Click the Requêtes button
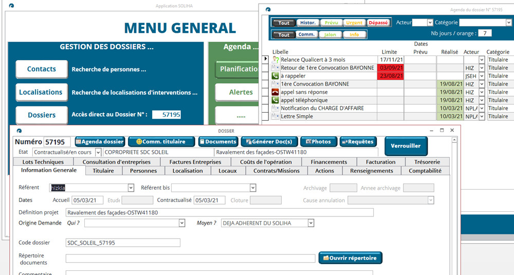Viewport: 514px width, 275px height. (358, 141)
